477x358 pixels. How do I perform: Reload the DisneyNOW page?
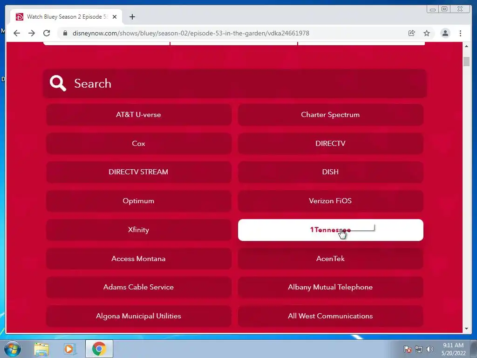pos(47,33)
